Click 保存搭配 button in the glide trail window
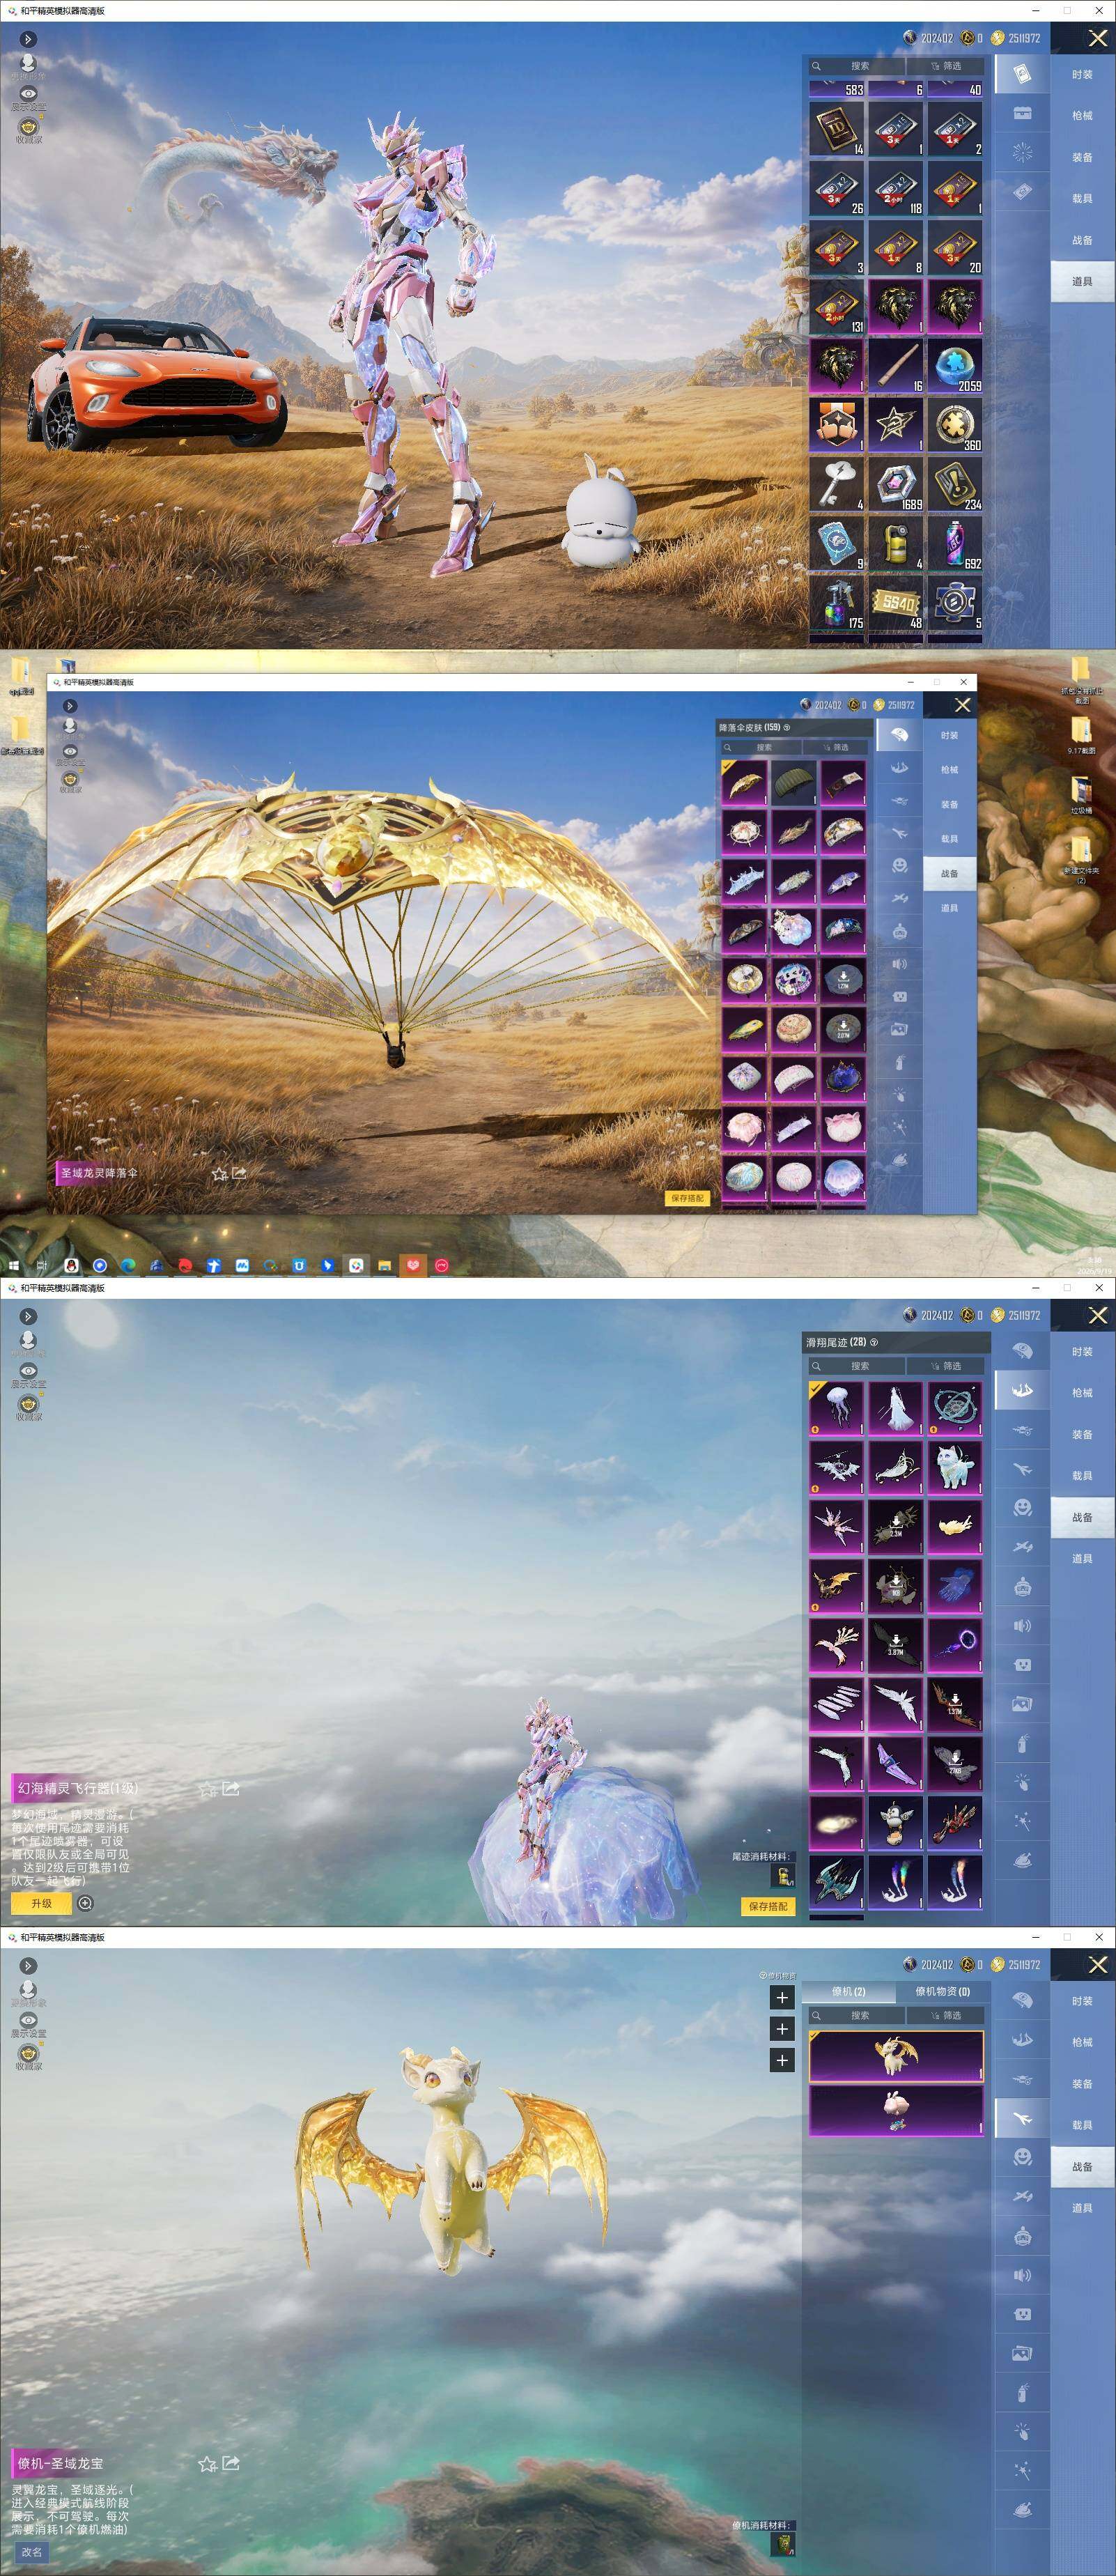This screenshot has width=1116, height=2576. [768, 1906]
